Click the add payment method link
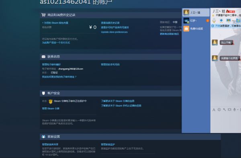The width and height of the screenshot is (241, 158). 56,43
